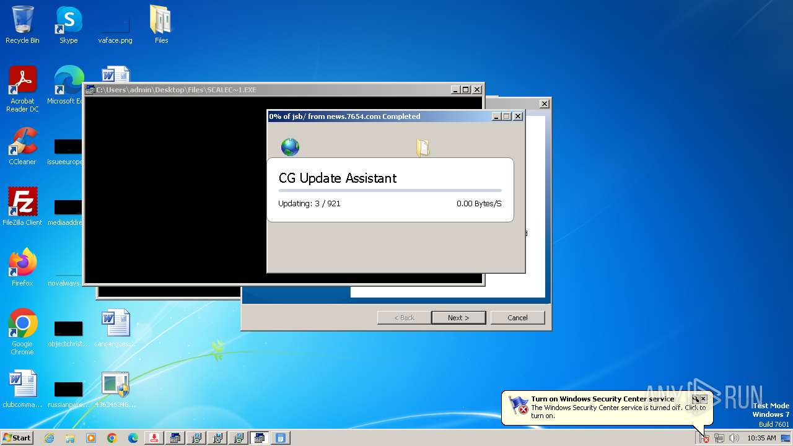Maximize the SCALEC~1.EXE console window
The height and width of the screenshot is (446, 793).
tap(466, 90)
